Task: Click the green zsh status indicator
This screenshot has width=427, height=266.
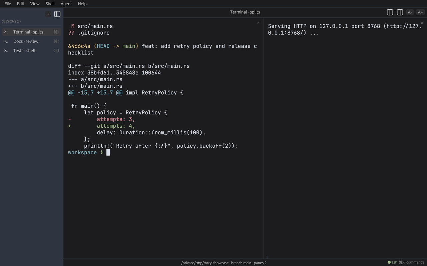Action: pyautogui.click(x=392, y=262)
